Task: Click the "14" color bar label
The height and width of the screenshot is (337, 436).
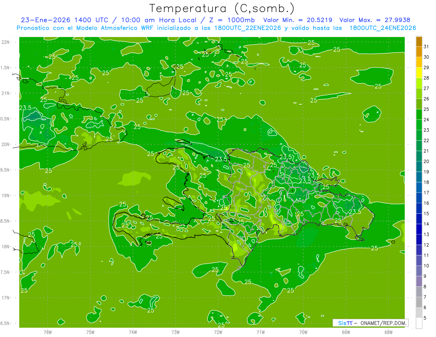Action: pos(426,224)
